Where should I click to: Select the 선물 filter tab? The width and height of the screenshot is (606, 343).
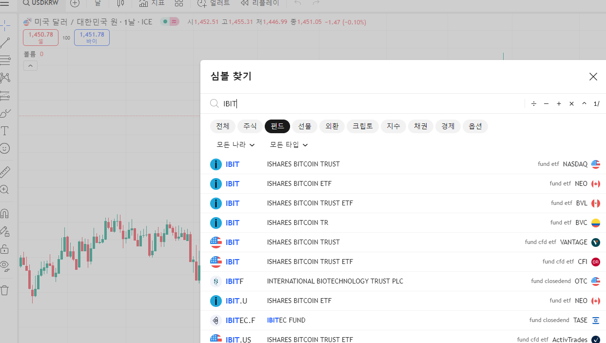click(x=305, y=126)
